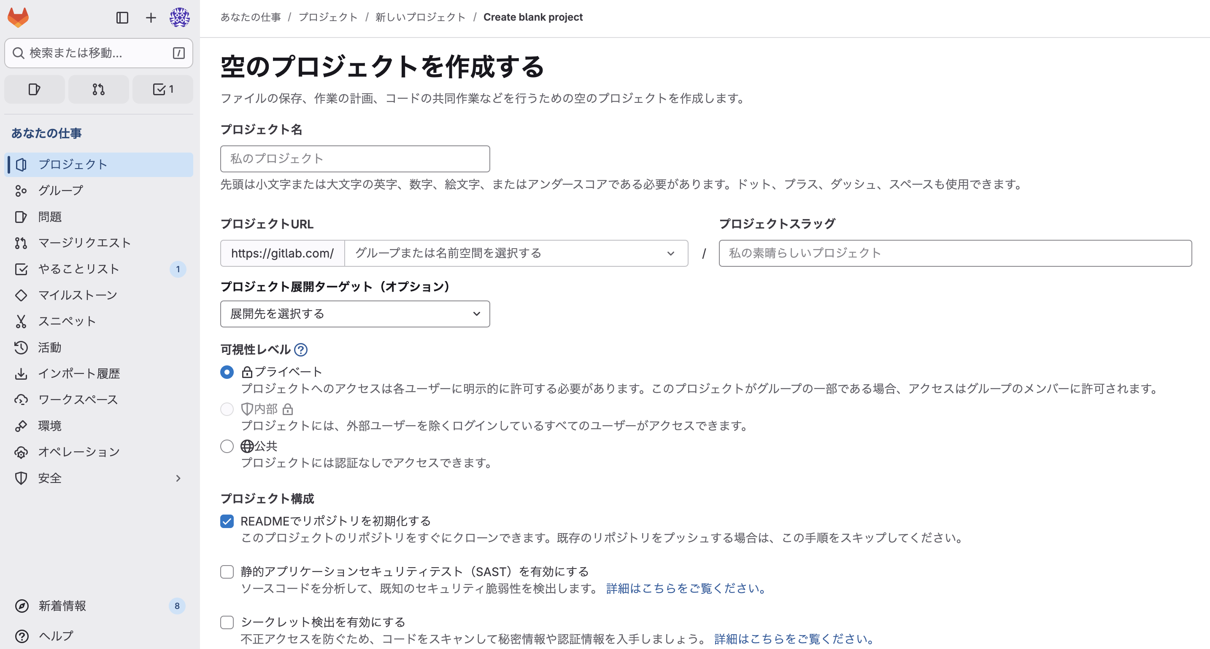Screen dimensions: 1210x649
Task: Click the compass icon beside 新着情報
Action: (22, 606)
